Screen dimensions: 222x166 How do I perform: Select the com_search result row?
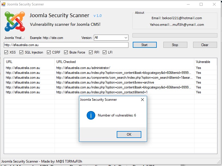pos(110,78)
